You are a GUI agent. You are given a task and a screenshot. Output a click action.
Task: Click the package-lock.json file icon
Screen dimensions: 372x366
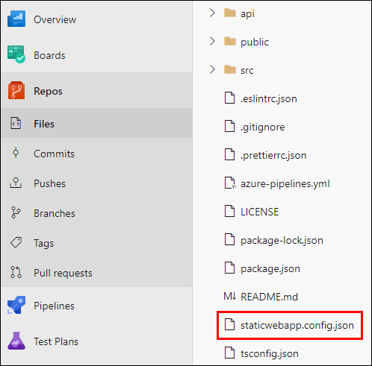(x=229, y=239)
